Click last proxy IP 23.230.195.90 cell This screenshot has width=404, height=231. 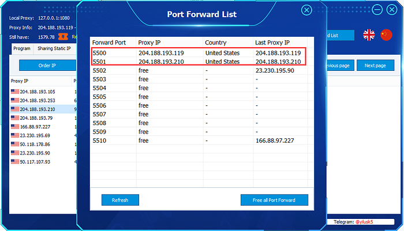(275, 70)
